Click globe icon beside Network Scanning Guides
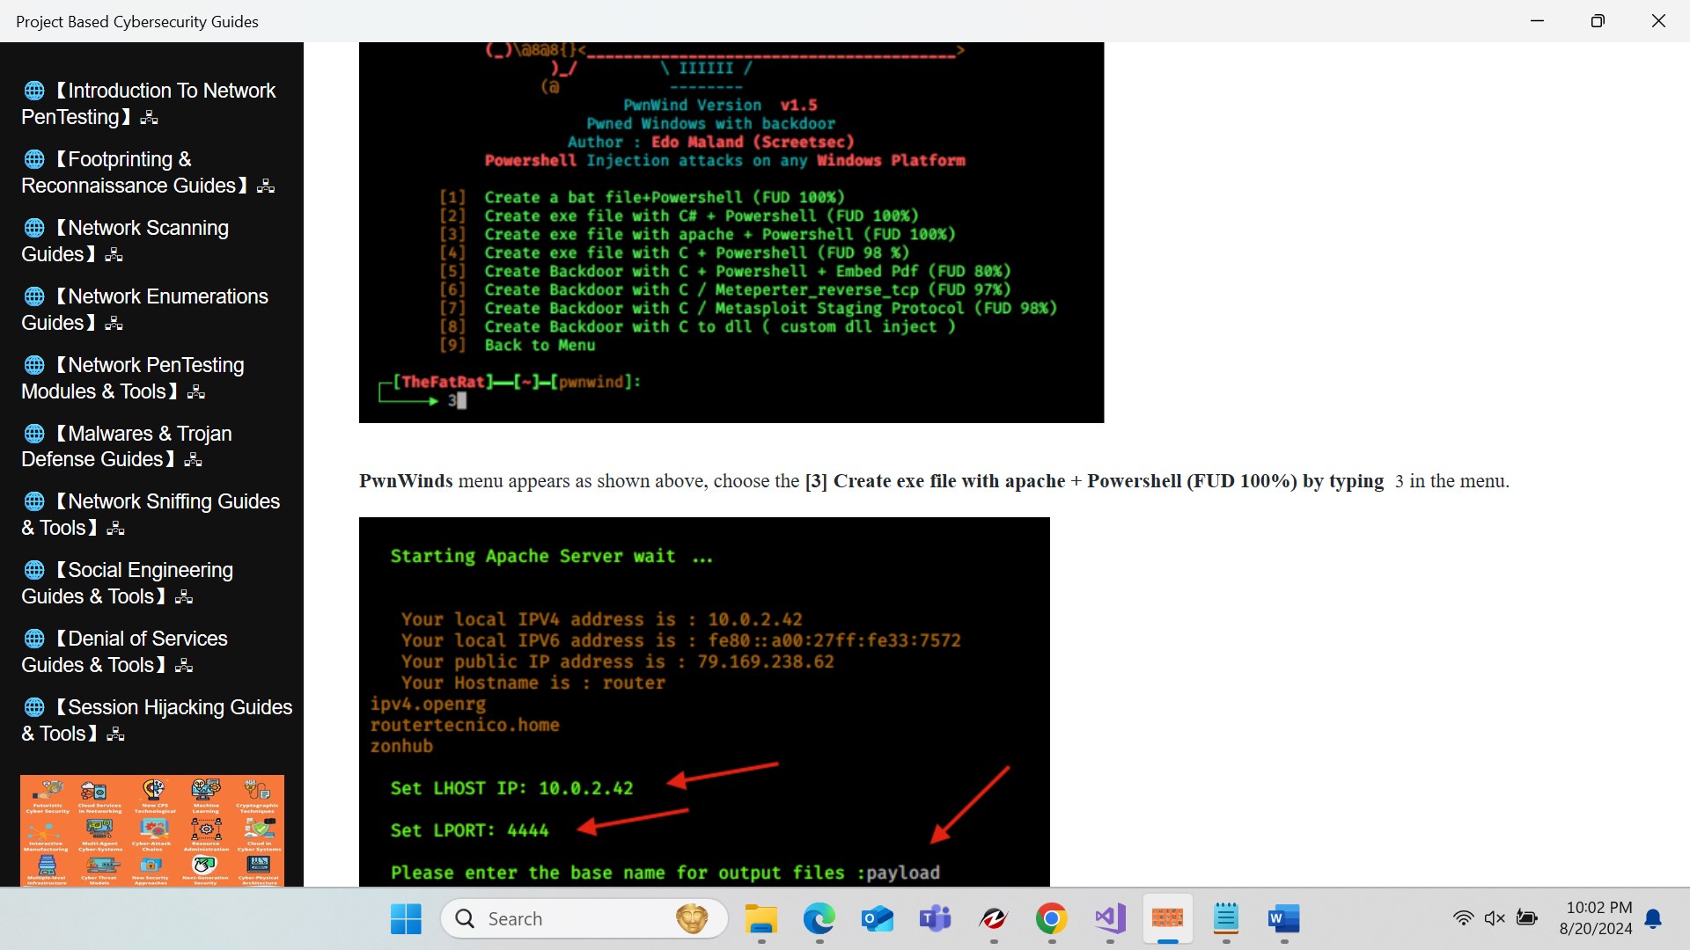Image resolution: width=1690 pixels, height=950 pixels. pos(34,228)
